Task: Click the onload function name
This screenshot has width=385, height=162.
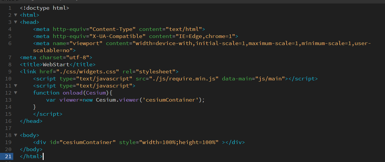Action: (73, 93)
